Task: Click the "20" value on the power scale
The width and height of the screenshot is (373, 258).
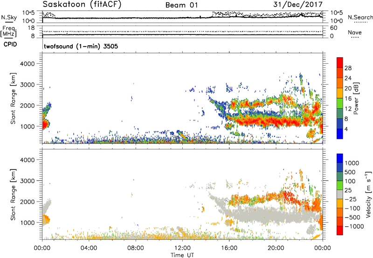Action: tap(348, 88)
